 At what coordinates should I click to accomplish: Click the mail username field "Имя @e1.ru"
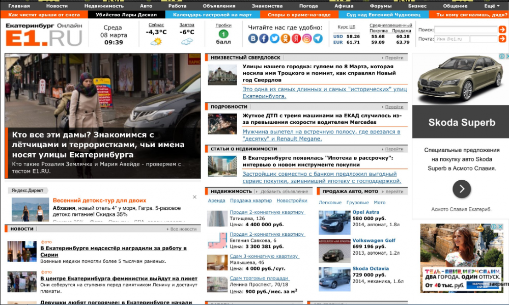point(451,39)
